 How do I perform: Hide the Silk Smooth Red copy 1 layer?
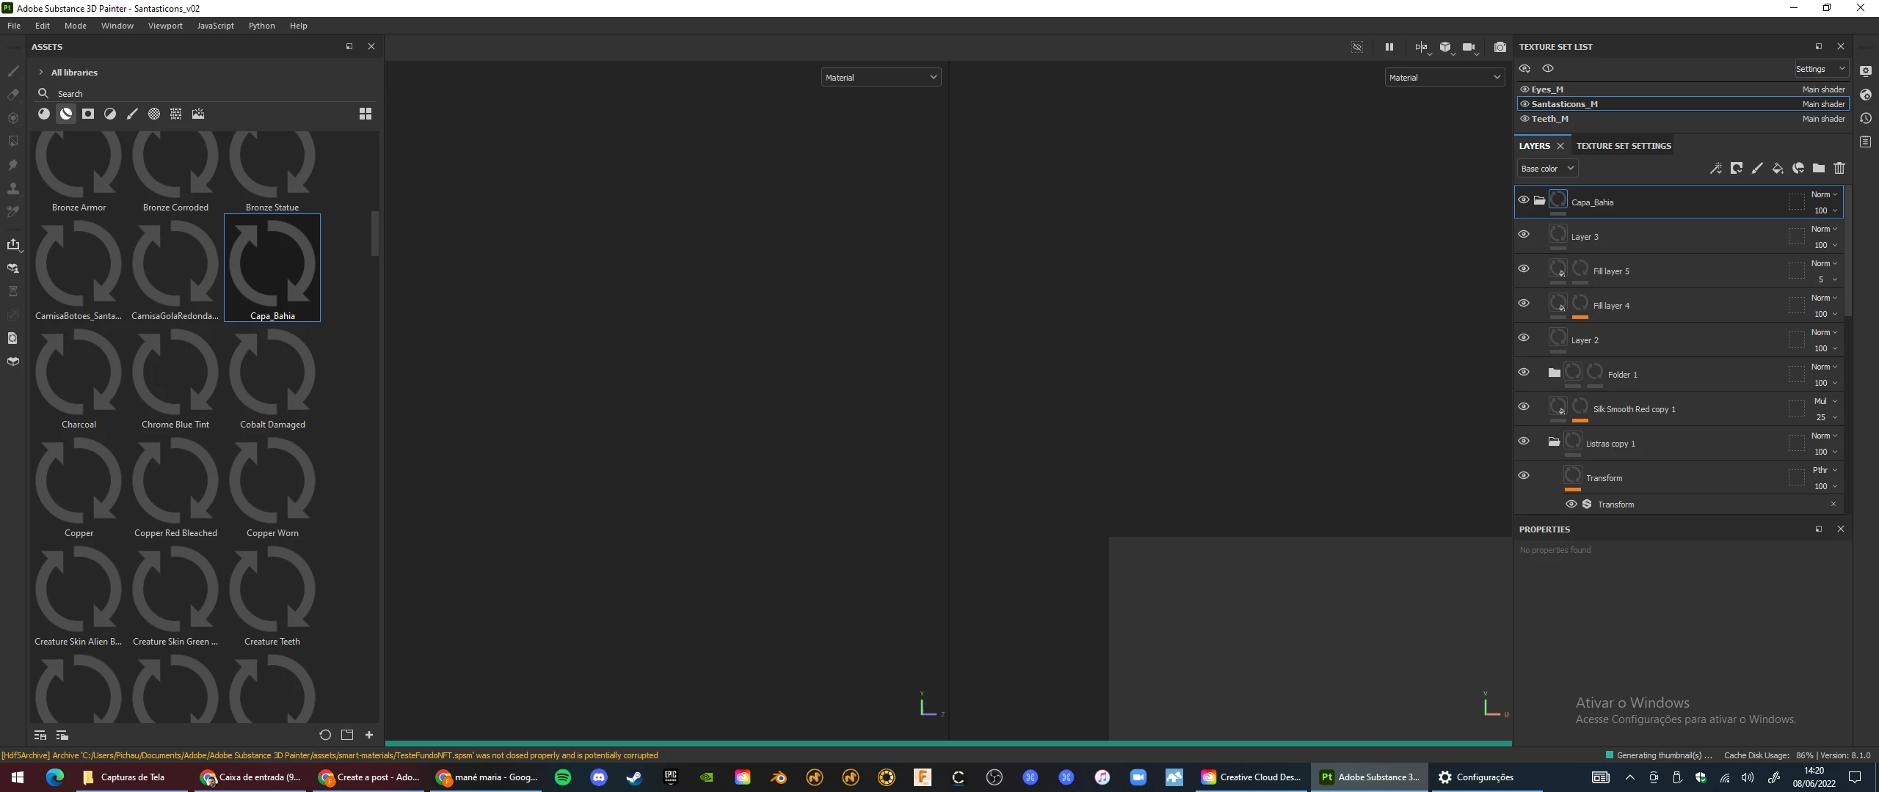[1524, 407]
